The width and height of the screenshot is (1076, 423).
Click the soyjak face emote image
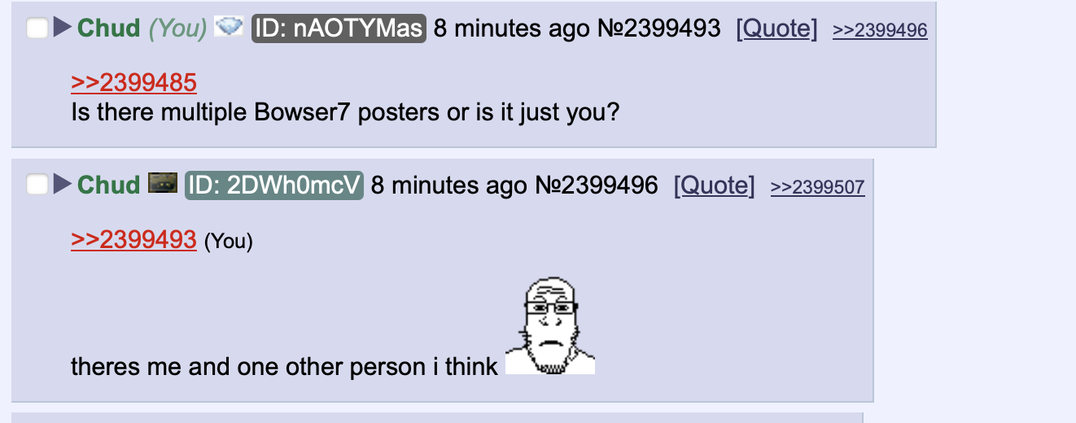tap(550, 325)
